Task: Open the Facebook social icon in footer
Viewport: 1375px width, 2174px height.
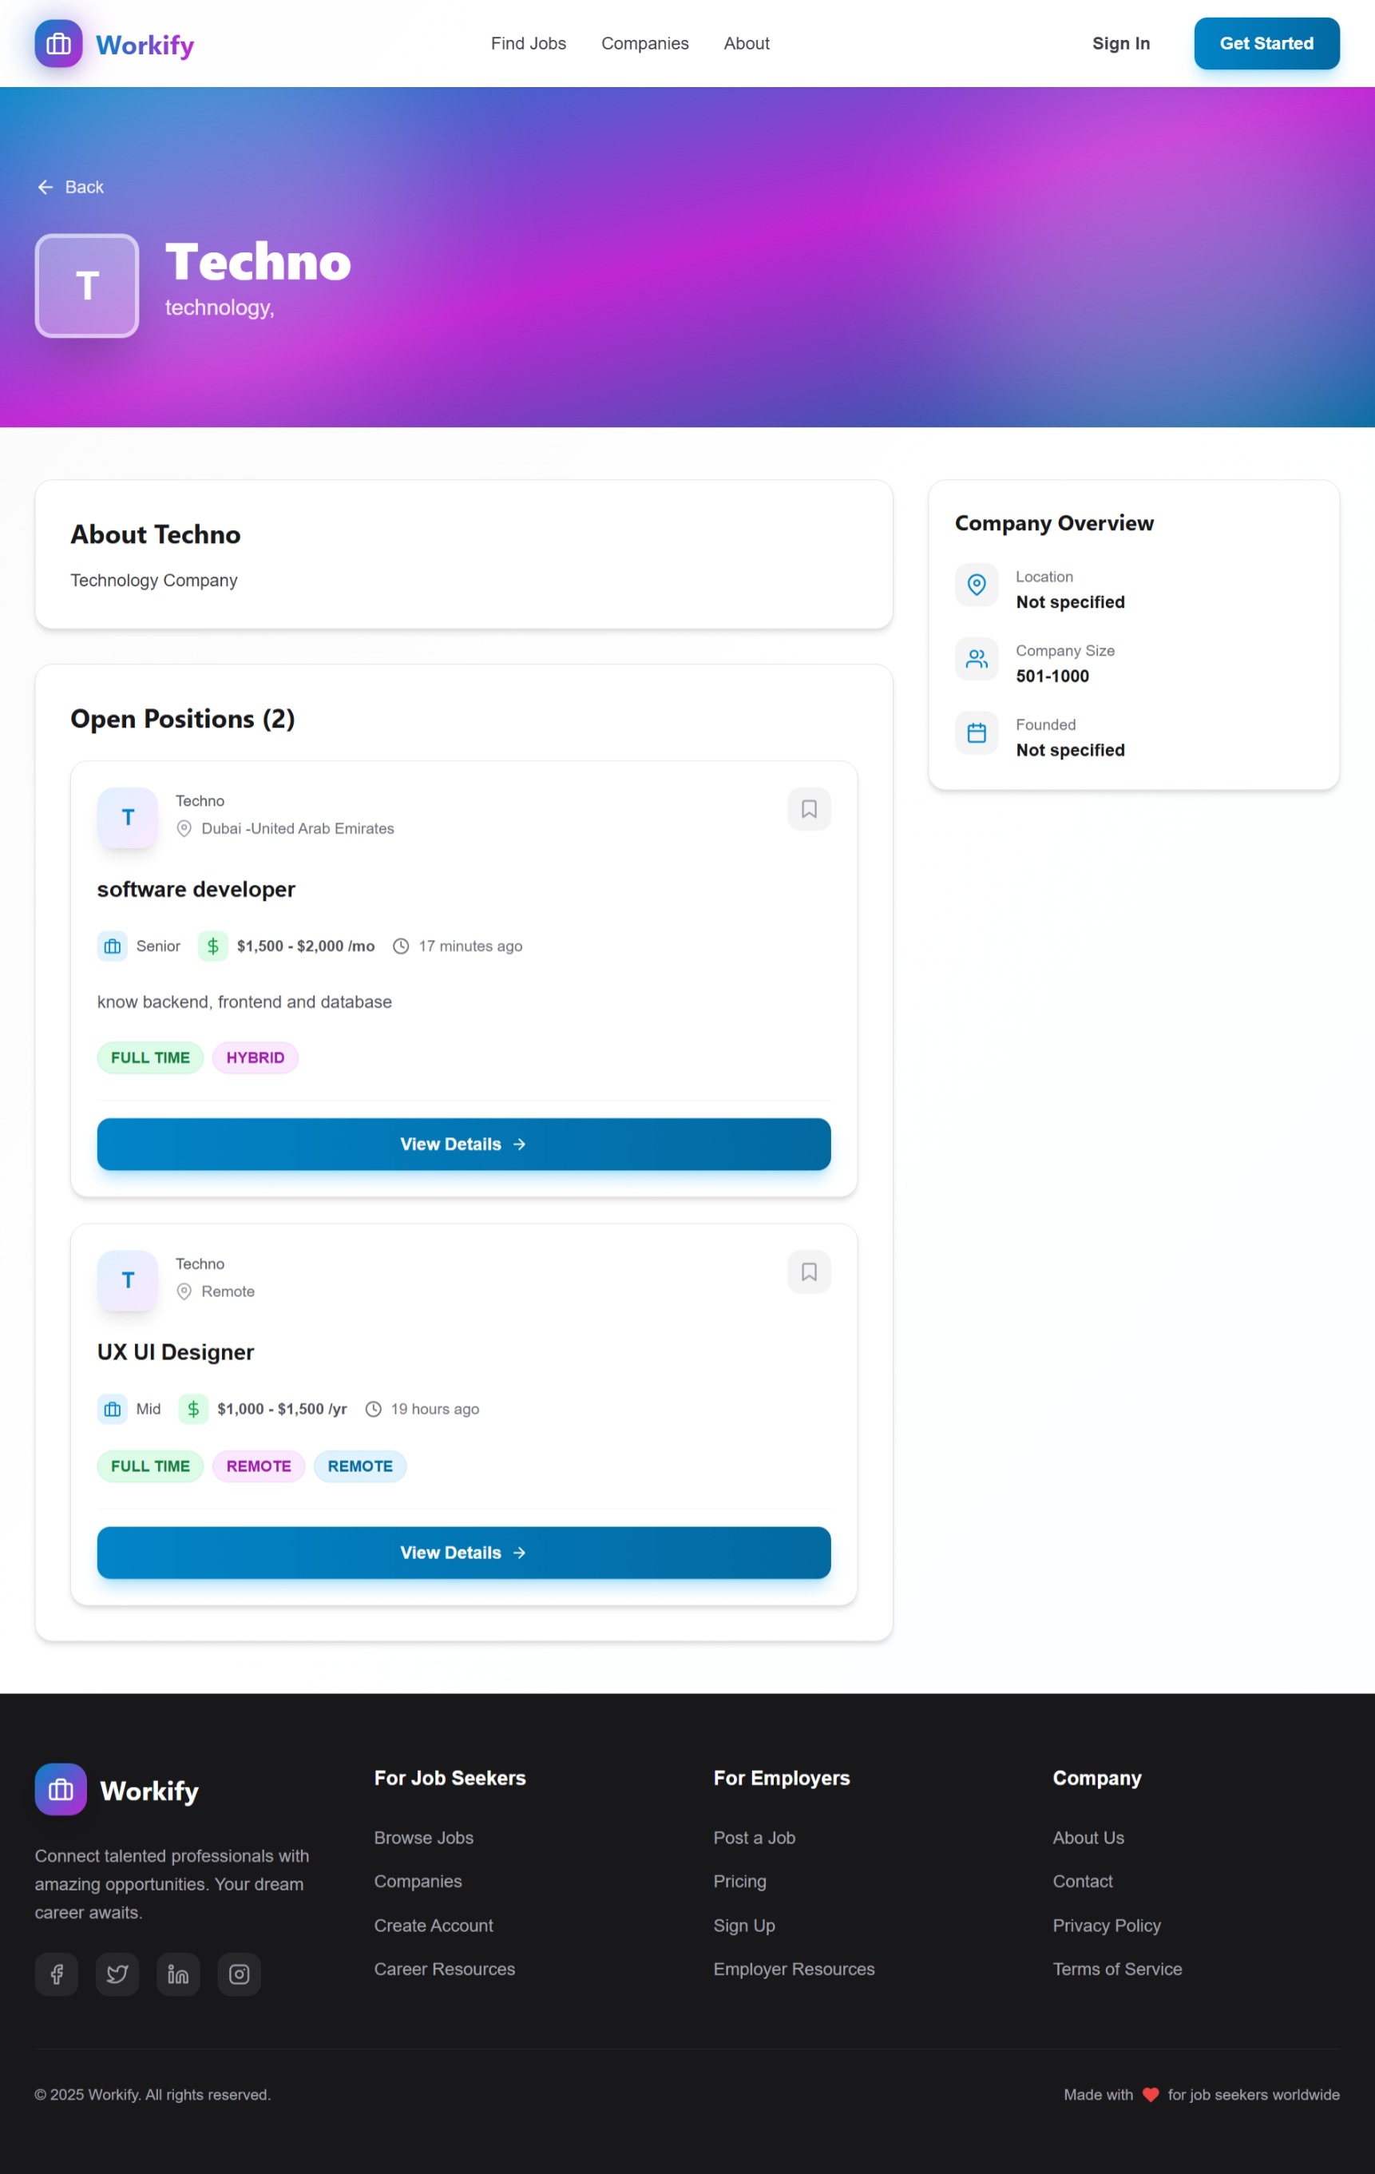Action: coord(57,1974)
